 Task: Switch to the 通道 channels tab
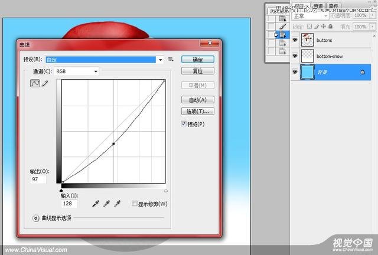(318, 6)
